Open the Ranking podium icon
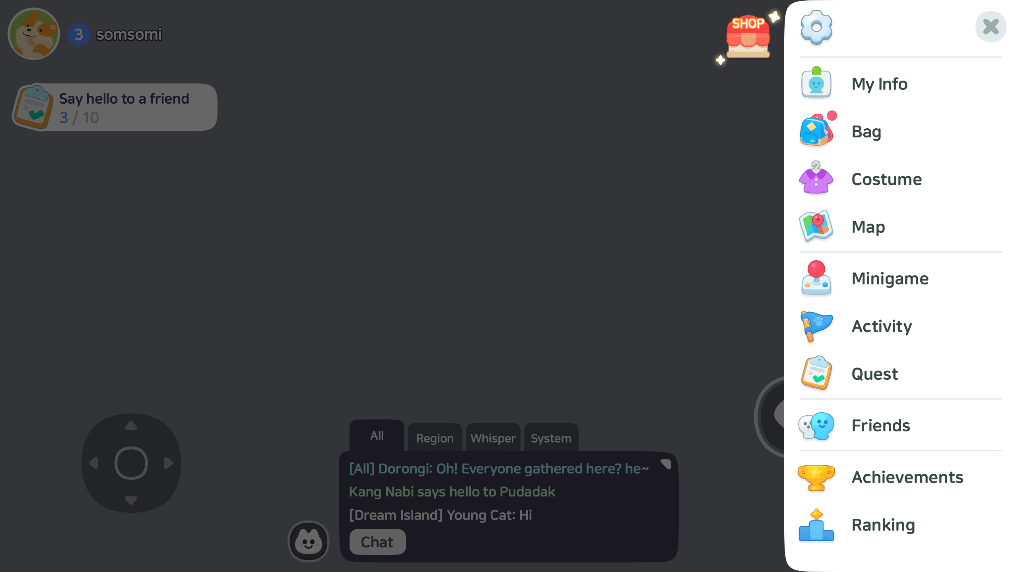Screen dimensions: 1018x572 (816, 525)
